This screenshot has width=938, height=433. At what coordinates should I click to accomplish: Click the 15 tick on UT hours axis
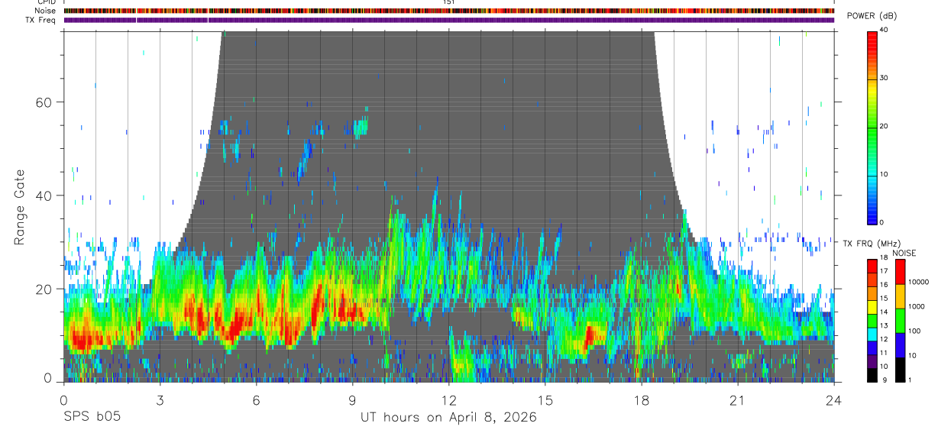click(x=545, y=400)
